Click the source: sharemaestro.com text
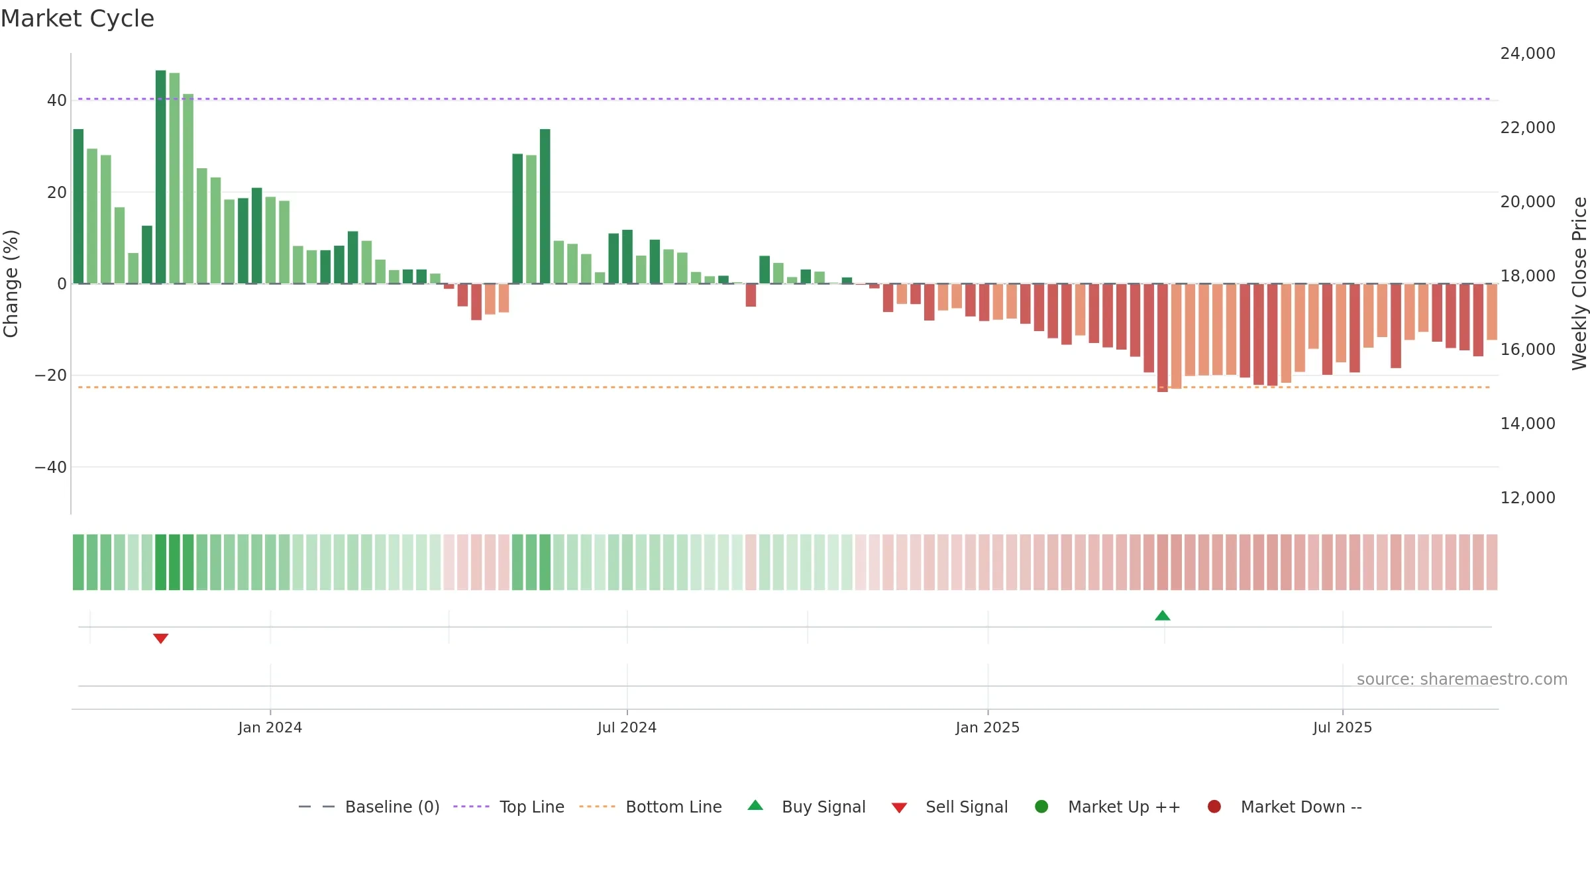The image size is (1590, 894). (1462, 679)
